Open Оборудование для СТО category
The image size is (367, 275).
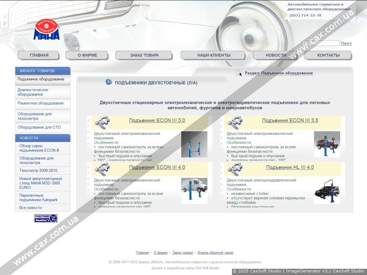pos(39,127)
